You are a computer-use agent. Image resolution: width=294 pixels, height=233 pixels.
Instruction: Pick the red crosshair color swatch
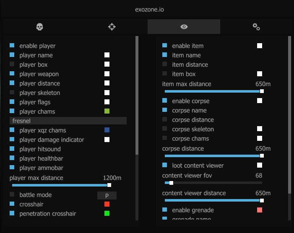[x=107, y=205]
